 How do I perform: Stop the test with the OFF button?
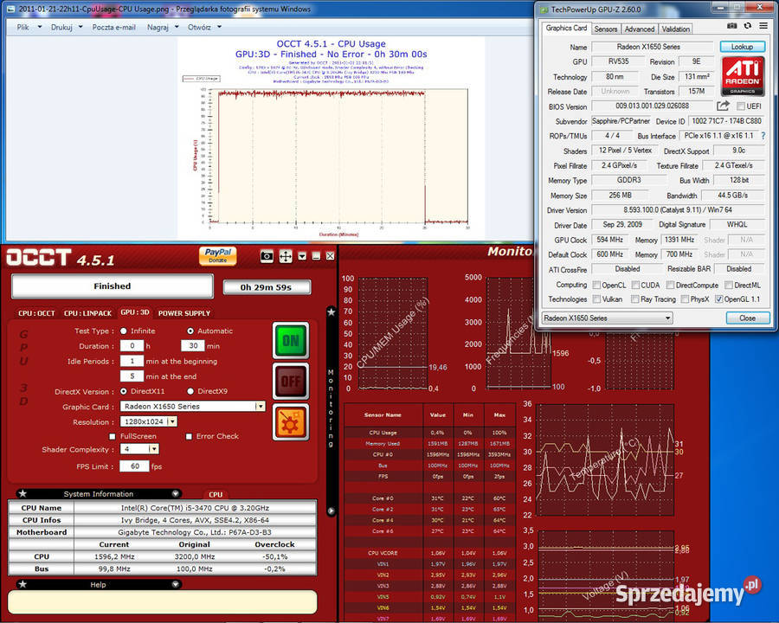click(291, 381)
